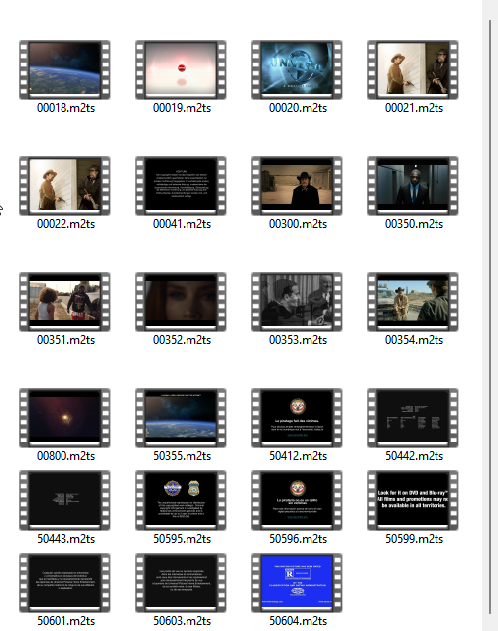Click the file name 50412.m2ts

coord(298,456)
